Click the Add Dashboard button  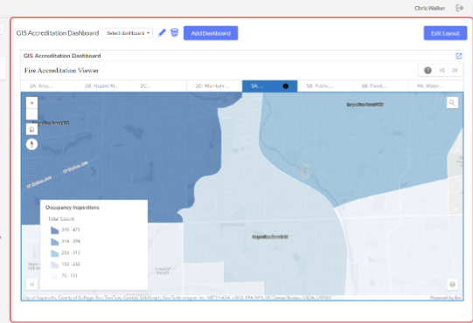coord(211,33)
